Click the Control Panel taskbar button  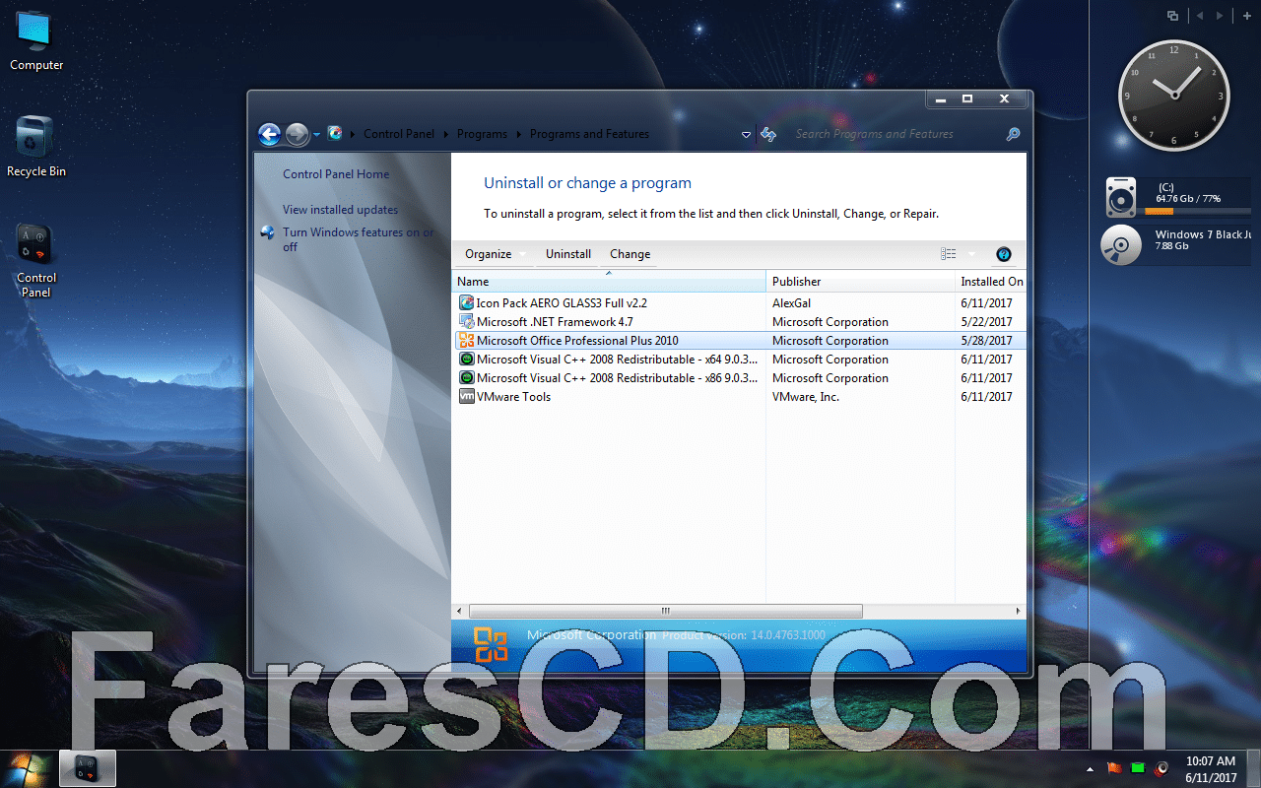tap(88, 768)
